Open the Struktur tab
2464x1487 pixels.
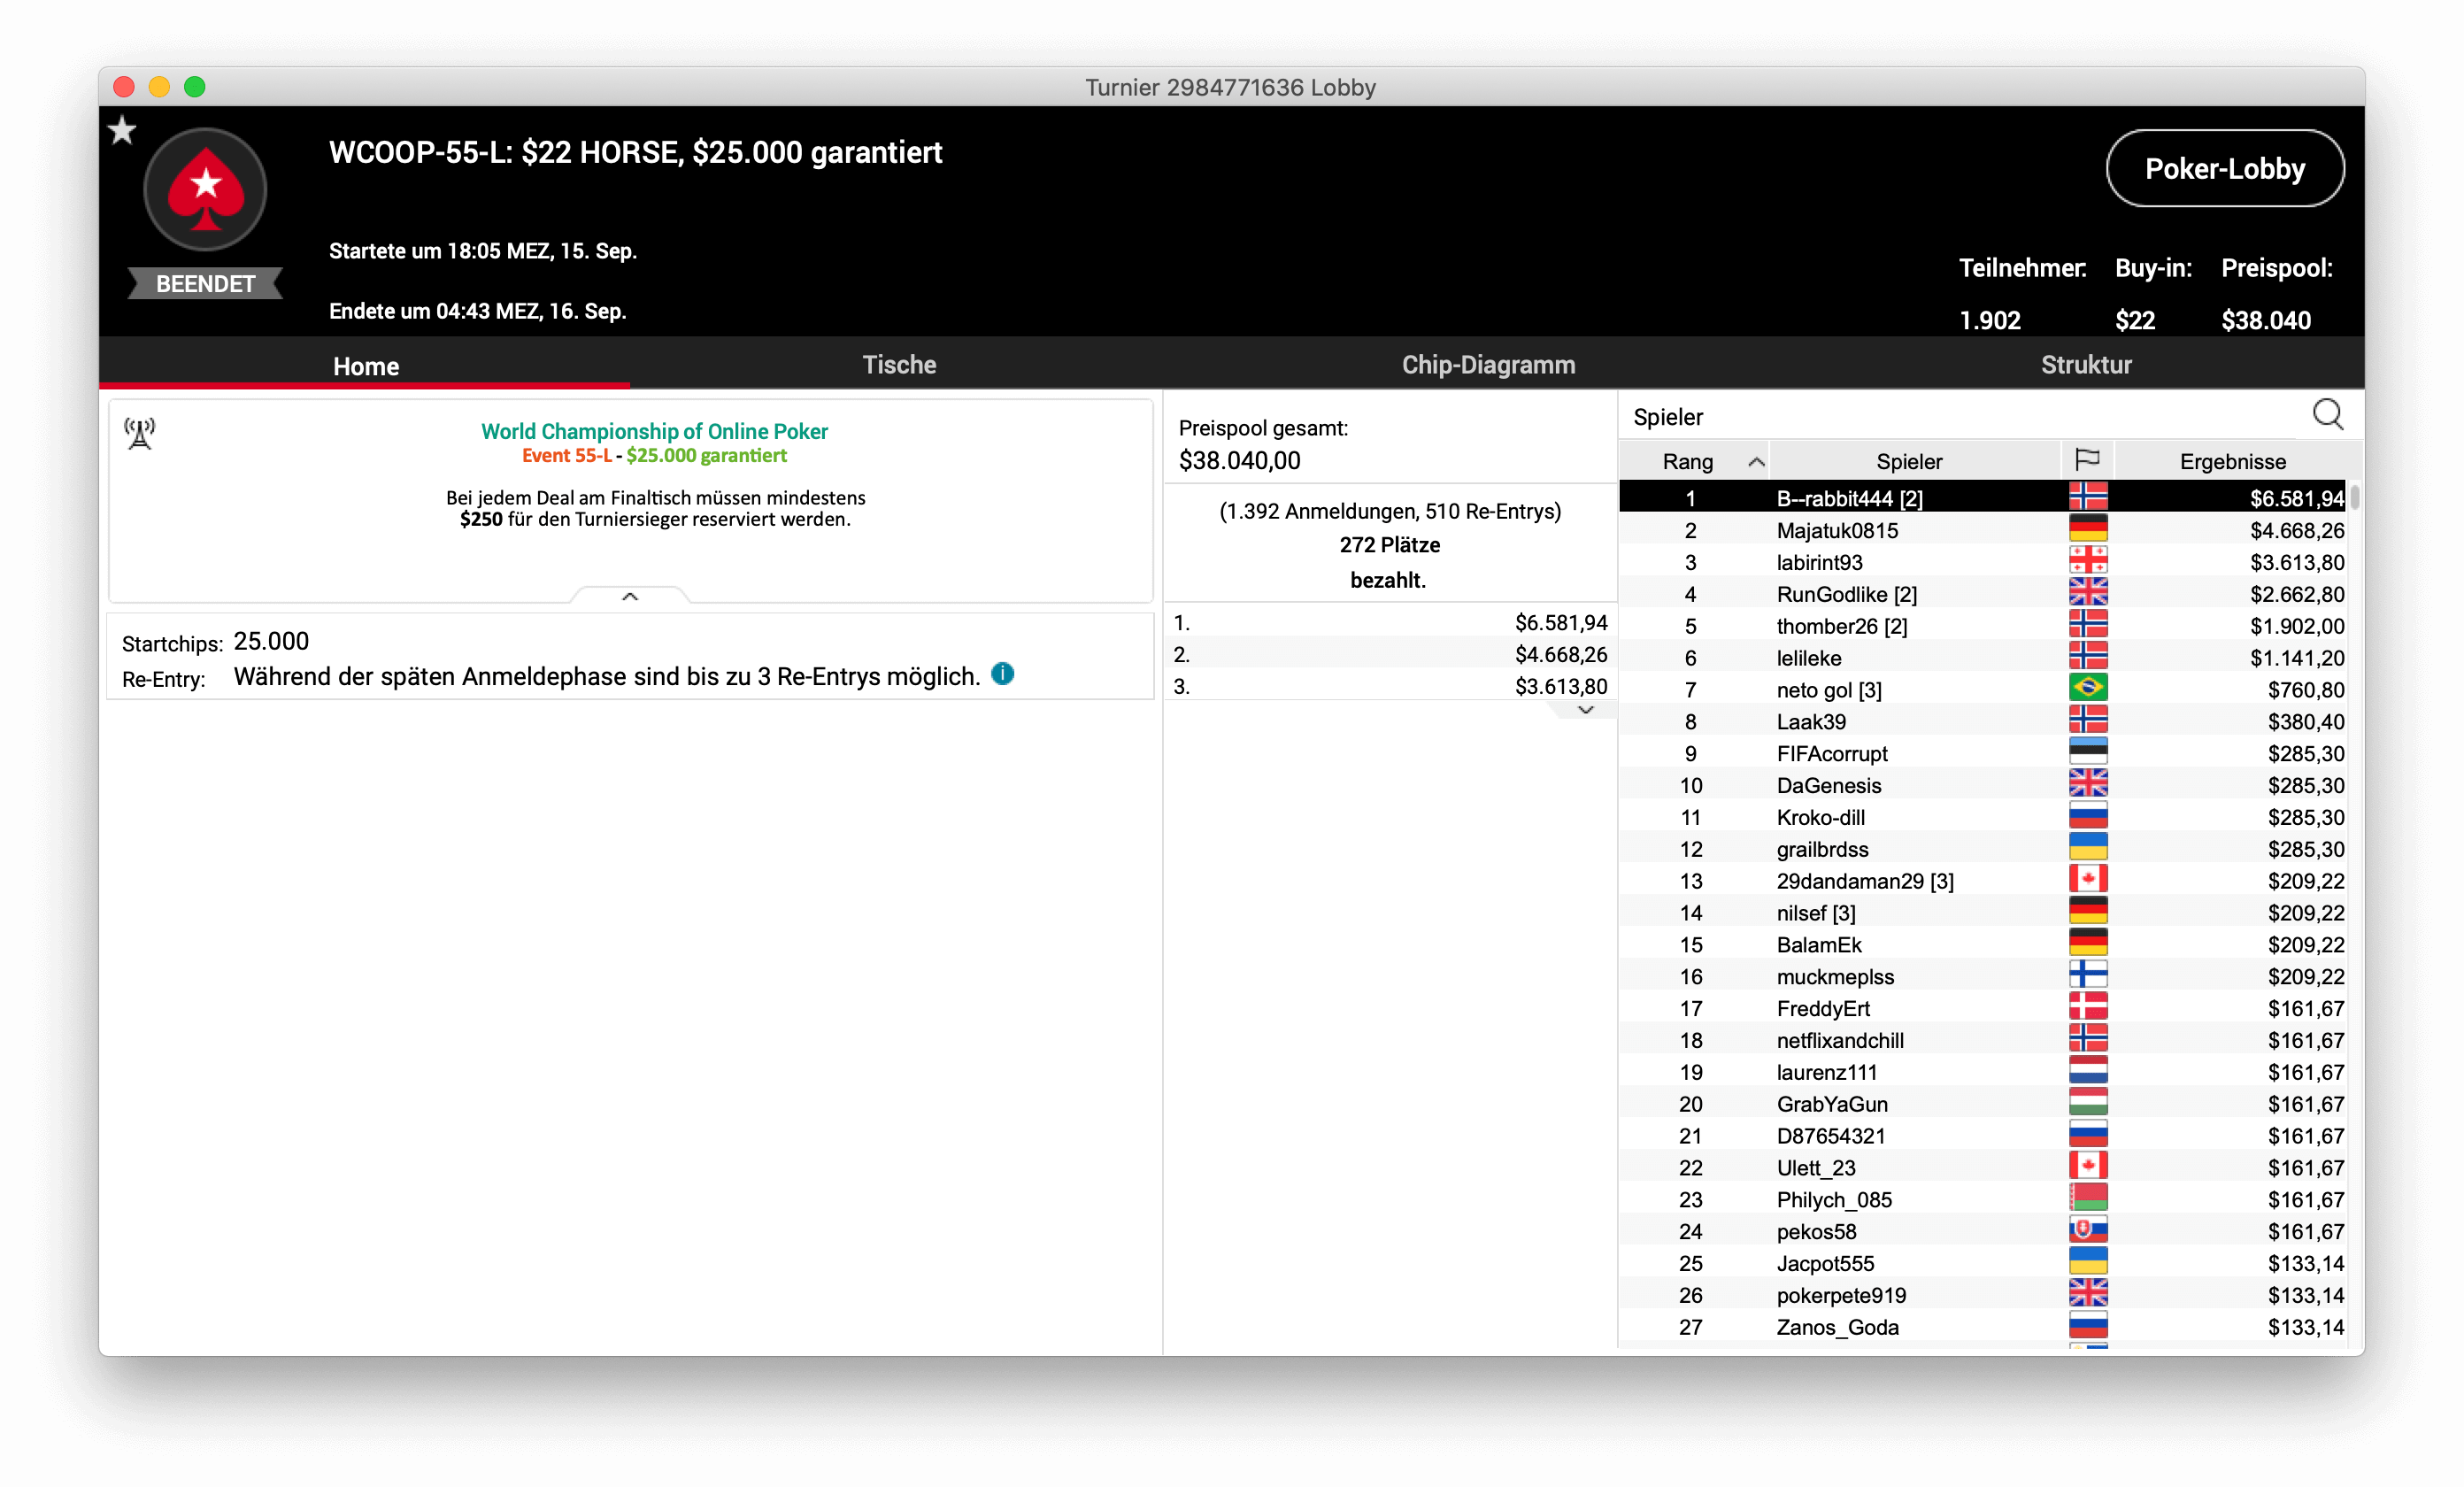[x=2086, y=365]
